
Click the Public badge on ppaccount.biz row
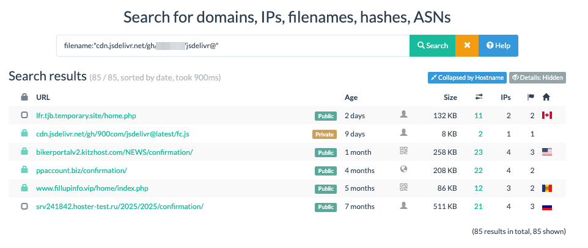326,171
